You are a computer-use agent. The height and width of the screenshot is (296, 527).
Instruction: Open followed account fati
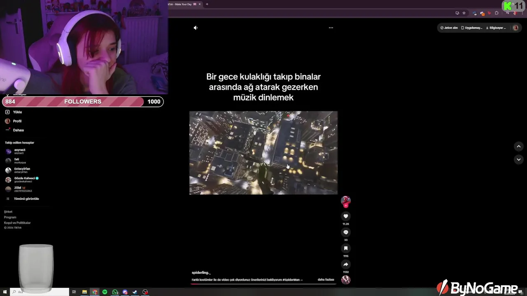coord(16,161)
